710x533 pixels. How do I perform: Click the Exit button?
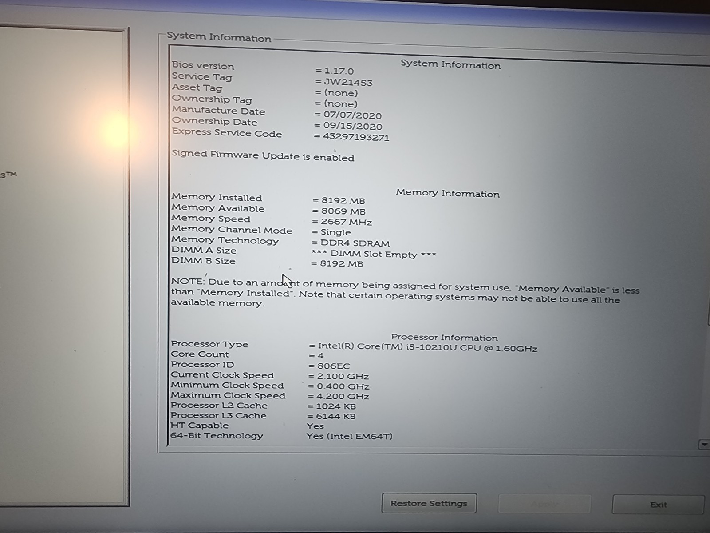658,505
